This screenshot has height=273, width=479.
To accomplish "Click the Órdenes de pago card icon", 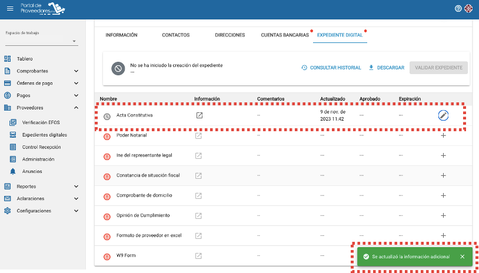I will point(7,83).
